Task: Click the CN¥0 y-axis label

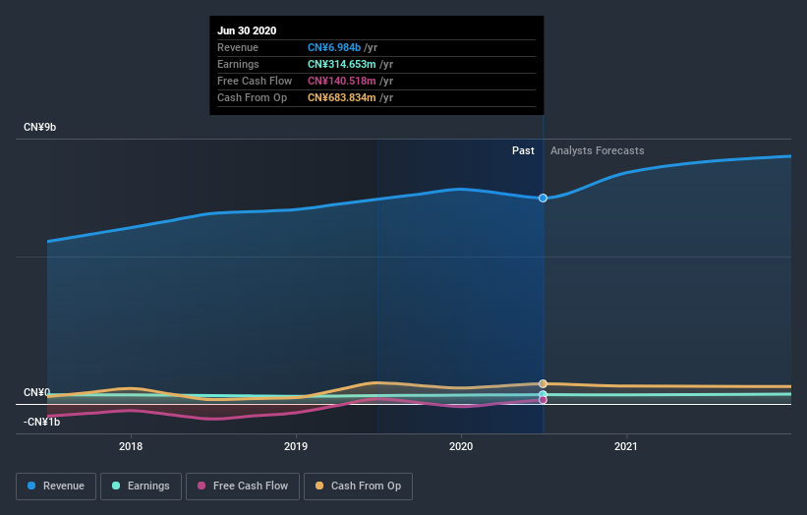Action: coord(37,392)
